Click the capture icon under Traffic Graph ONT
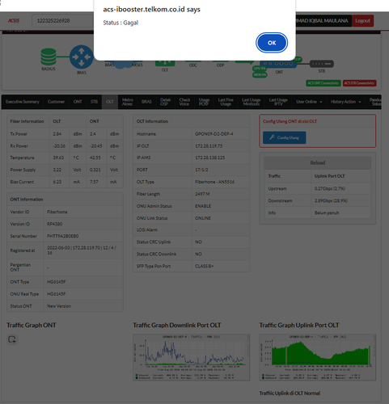 click(12, 339)
